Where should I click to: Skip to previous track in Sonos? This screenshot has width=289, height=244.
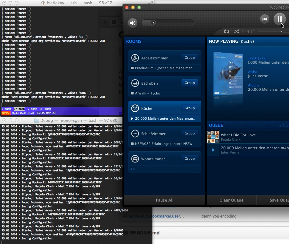264,19
